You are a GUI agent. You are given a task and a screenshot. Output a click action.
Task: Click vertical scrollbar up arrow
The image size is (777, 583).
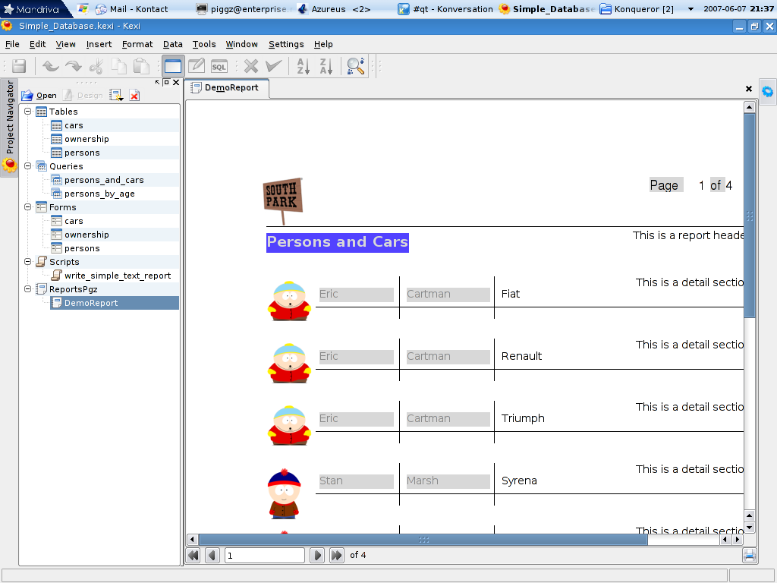coord(749,106)
